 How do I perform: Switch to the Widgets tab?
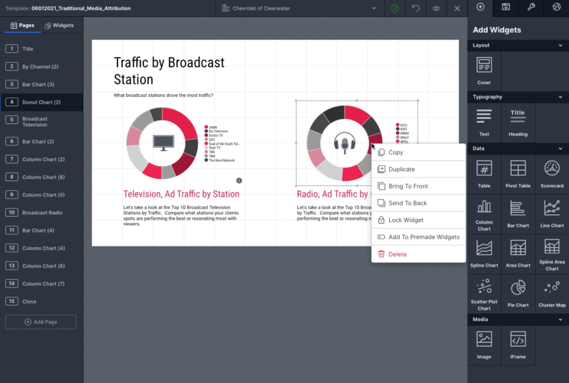point(59,26)
